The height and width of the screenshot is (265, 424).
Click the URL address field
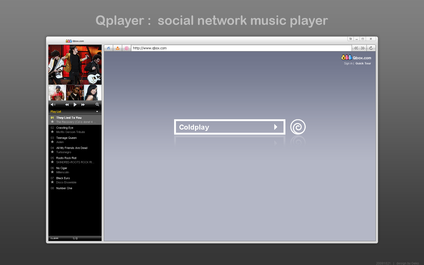point(241,48)
